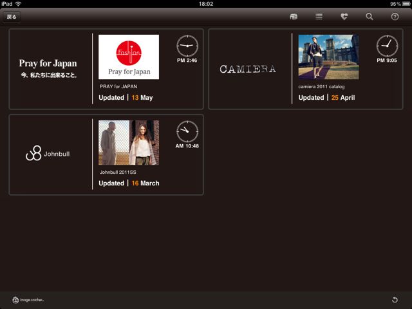Tap the Wi-Fi status icon
This screenshot has width=412, height=309.
[18, 4]
